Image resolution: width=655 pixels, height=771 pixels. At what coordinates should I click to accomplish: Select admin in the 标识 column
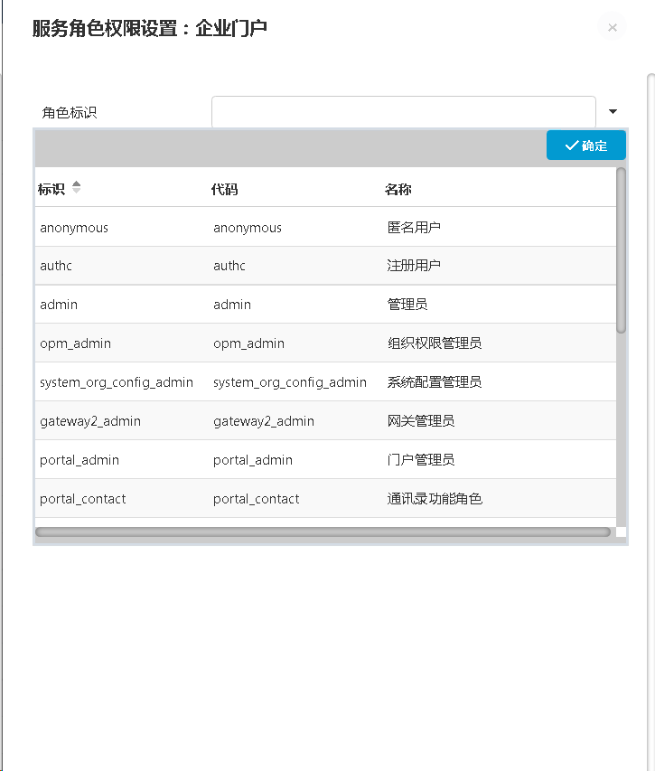(59, 305)
